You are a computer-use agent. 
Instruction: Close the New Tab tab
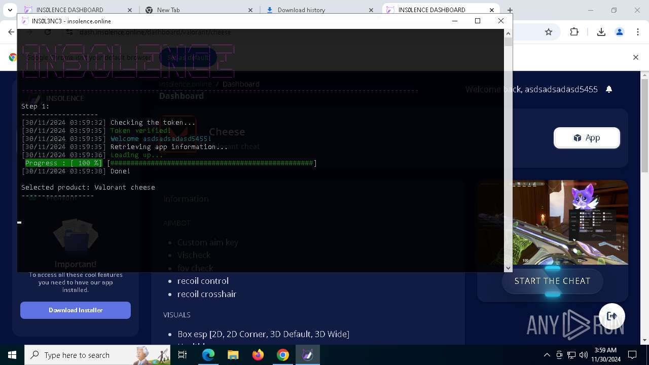[x=250, y=10]
